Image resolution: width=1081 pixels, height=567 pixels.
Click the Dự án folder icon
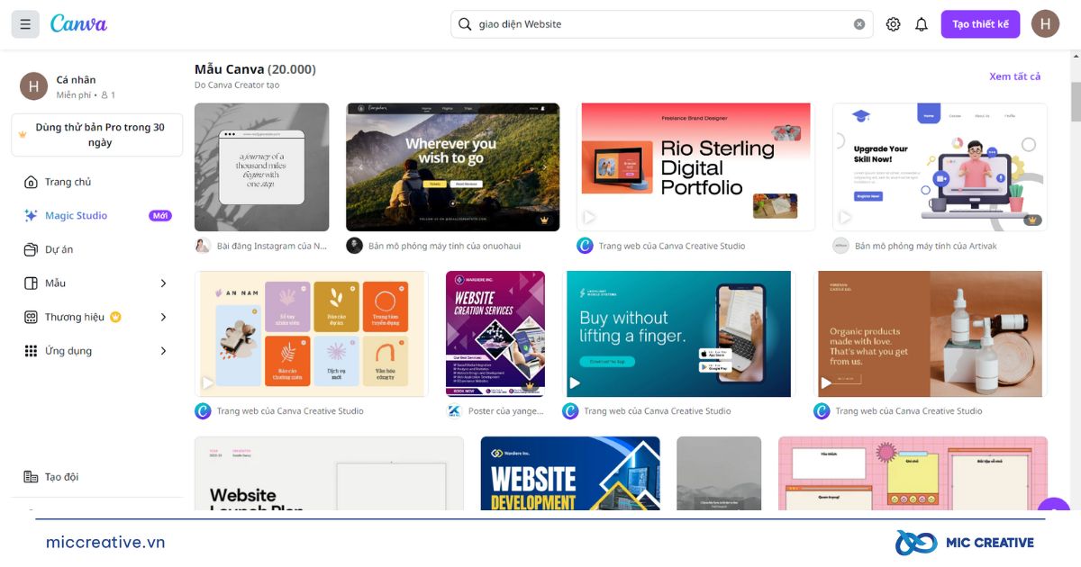(31, 249)
